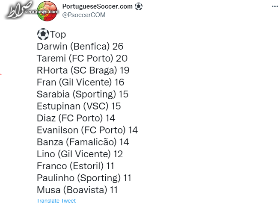Click the Musa (Boavista) 11 line

[x=77, y=190]
